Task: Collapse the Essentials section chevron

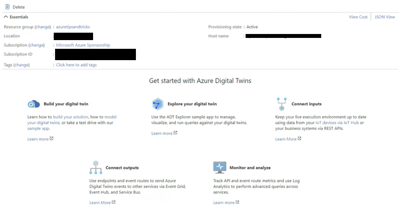Action: tap(6, 17)
